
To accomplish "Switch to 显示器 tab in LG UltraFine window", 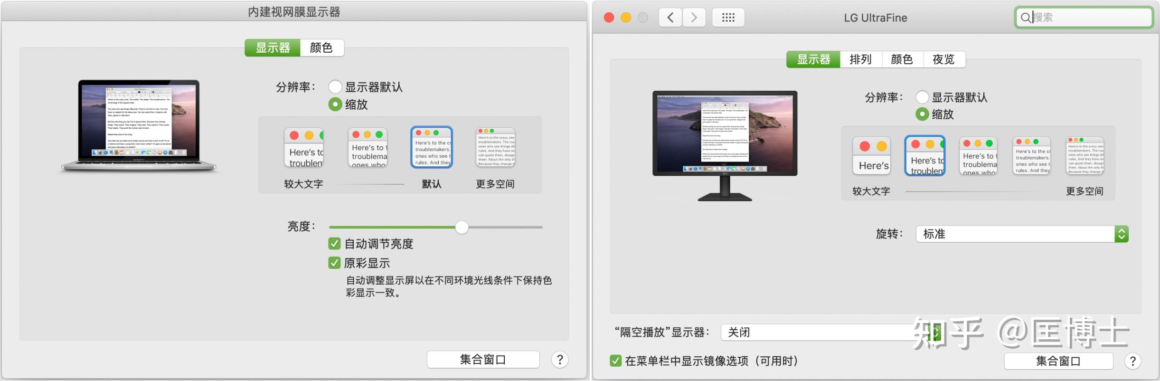I will (813, 59).
